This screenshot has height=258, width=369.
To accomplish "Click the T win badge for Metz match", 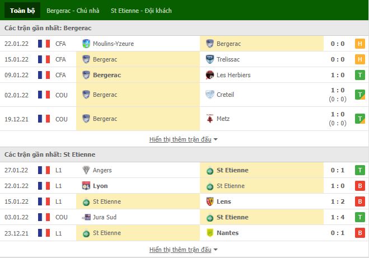I will point(360,119).
